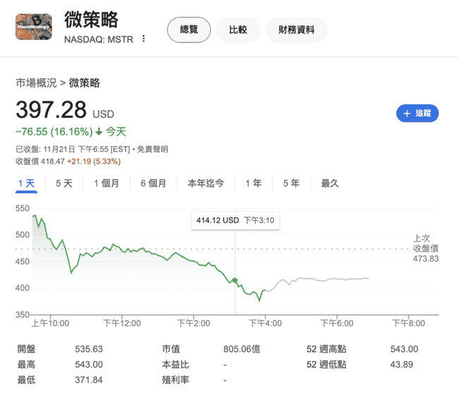The height and width of the screenshot is (394, 458).
Task: Select the 最久 max chart range
Action: (x=330, y=183)
